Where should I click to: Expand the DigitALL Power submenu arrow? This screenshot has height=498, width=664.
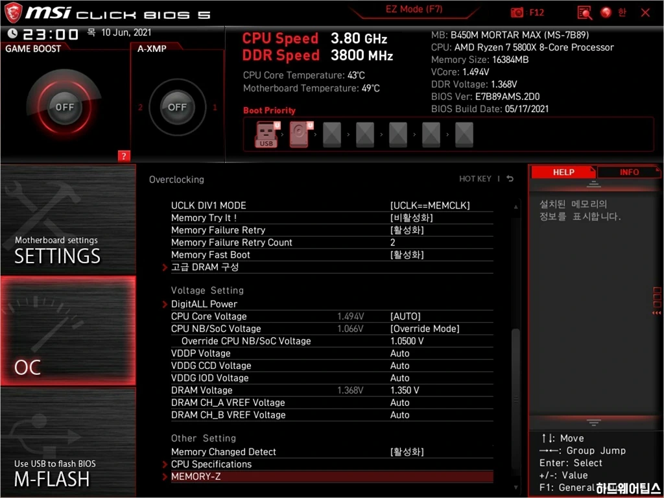pos(165,304)
